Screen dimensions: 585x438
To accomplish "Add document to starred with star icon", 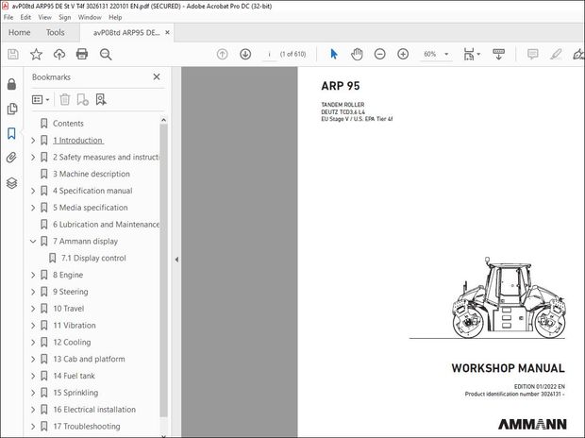I will (36, 55).
